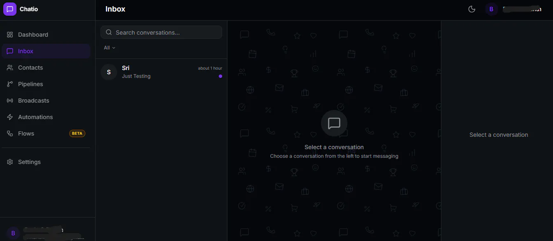Image resolution: width=553 pixels, height=241 pixels.
Task: Click the Automations lightning icon
Action: (x=10, y=117)
